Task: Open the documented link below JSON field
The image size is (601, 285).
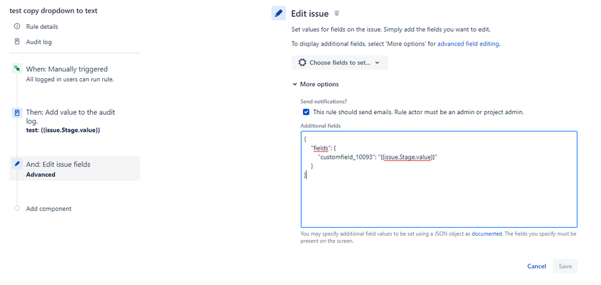Action: 487,233
